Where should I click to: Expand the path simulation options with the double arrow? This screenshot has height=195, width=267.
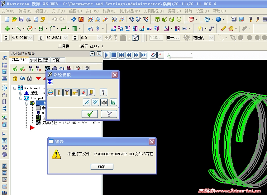[50, 82]
